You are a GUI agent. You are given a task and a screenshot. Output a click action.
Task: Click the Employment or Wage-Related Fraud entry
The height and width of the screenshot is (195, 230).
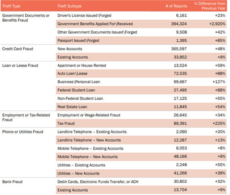click(x=89, y=115)
